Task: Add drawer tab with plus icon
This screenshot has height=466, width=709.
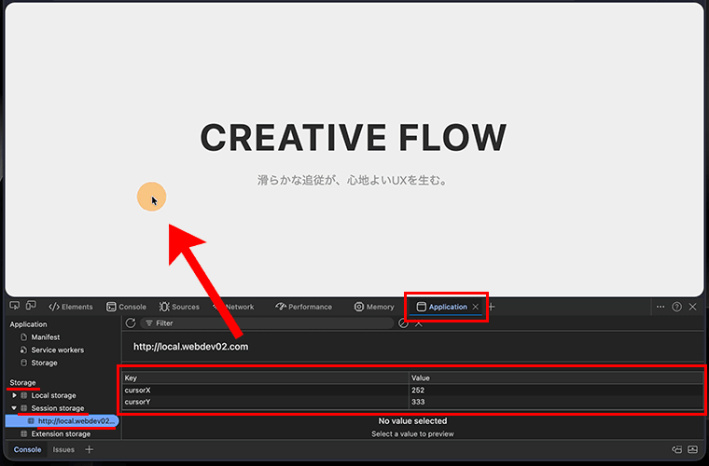Action: (89, 449)
